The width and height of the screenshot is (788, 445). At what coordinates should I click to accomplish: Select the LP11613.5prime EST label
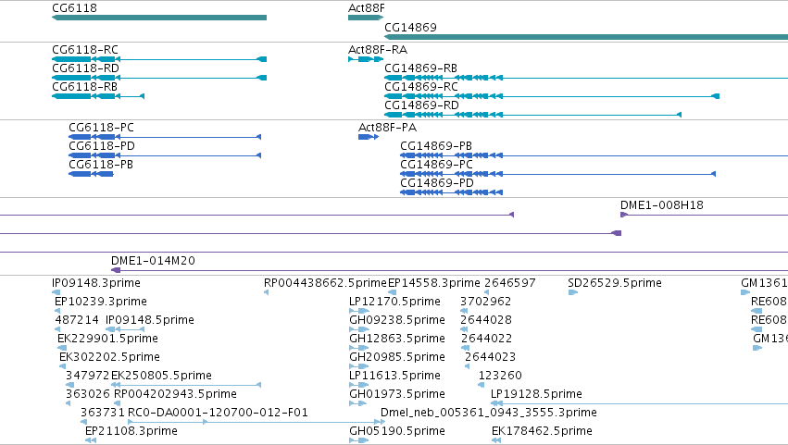[x=395, y=376]
